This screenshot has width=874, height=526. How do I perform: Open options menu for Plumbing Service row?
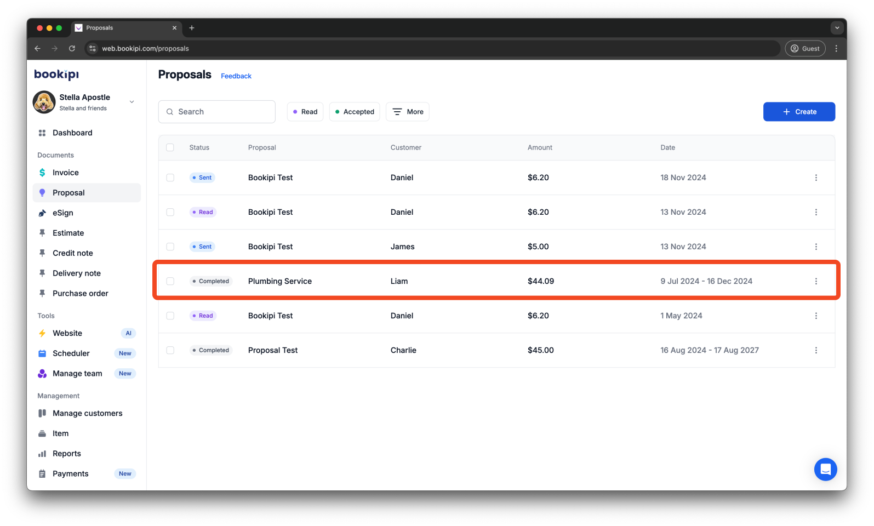coord(816,281)
